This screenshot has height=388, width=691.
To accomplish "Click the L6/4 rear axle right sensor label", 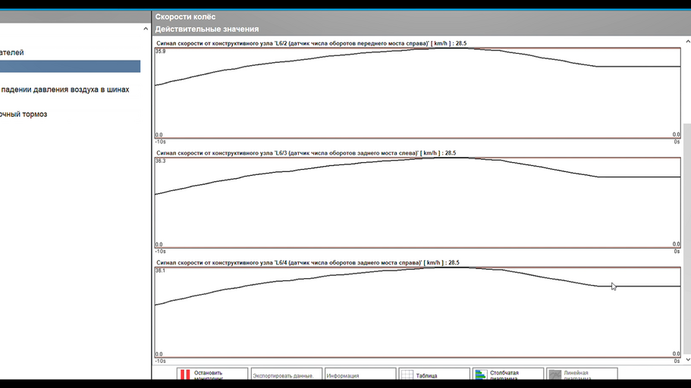I will (x=308, y=262).
